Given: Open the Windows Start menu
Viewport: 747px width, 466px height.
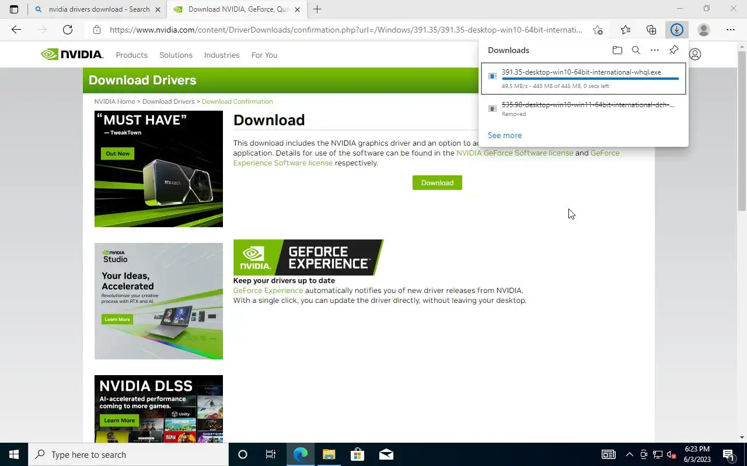Looking at the screenshot, I should pyautogui.click(x=14, y=454).
